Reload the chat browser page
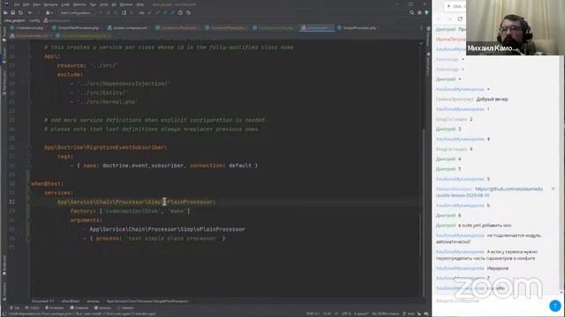Screen dimensions: 565x317 point(460,19)
